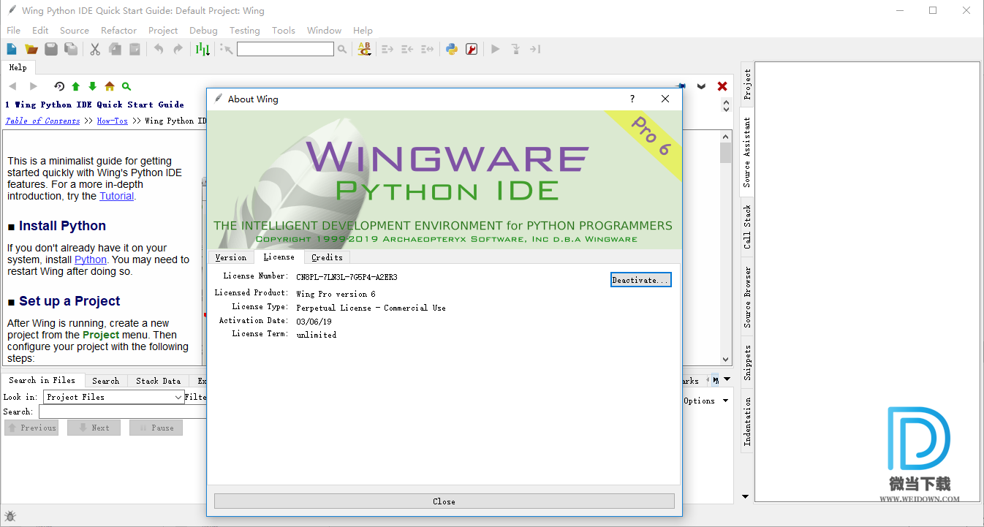Screen dimensions: 984x527
Task: Open the Project menu
Action: [x=163, y=30]
